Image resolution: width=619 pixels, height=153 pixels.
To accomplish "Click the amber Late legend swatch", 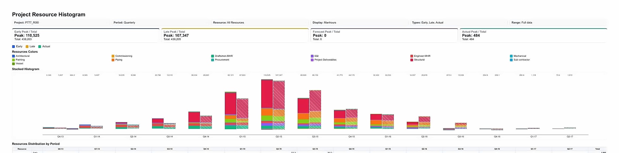I will 27,47.
